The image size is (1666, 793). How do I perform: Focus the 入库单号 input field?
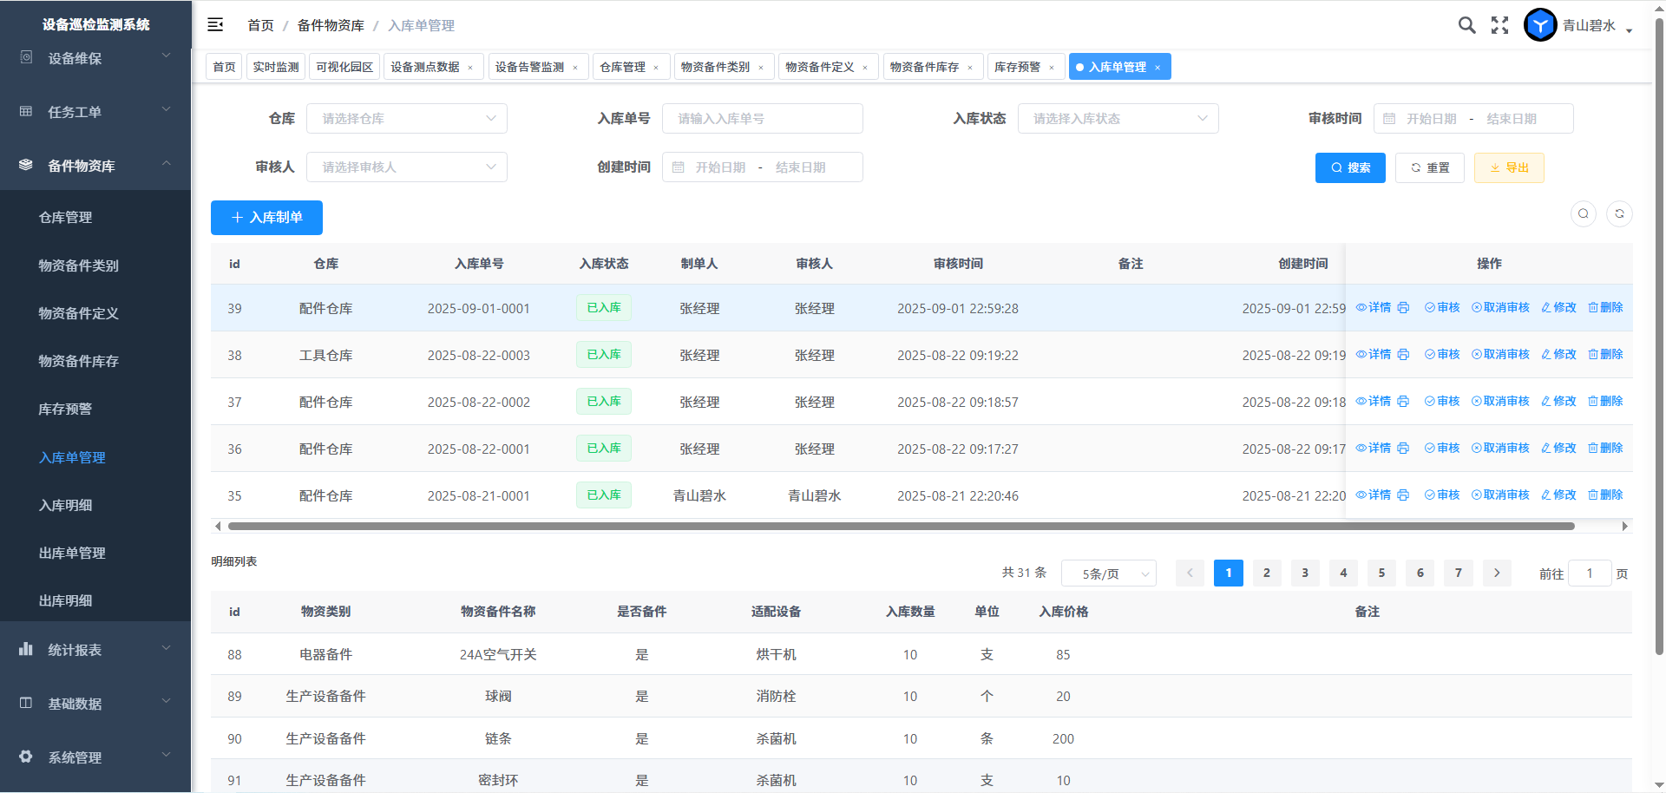coord(762,119)
